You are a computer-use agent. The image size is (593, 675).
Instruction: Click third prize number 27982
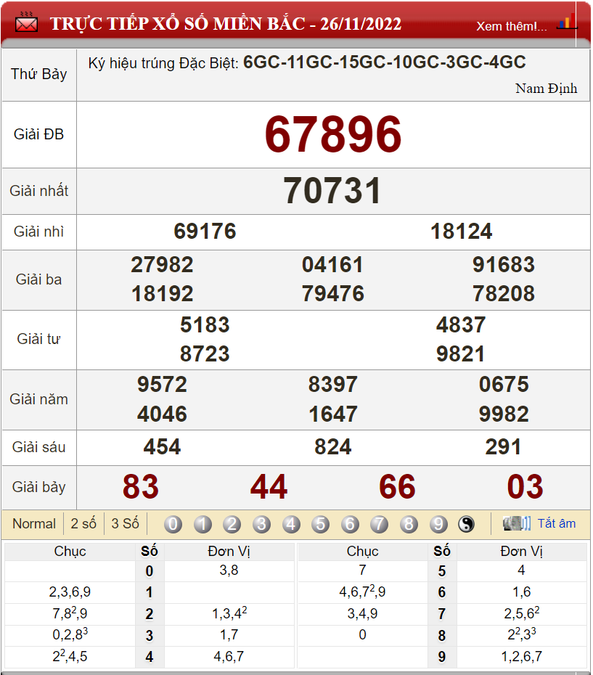[x=162, y=265]
